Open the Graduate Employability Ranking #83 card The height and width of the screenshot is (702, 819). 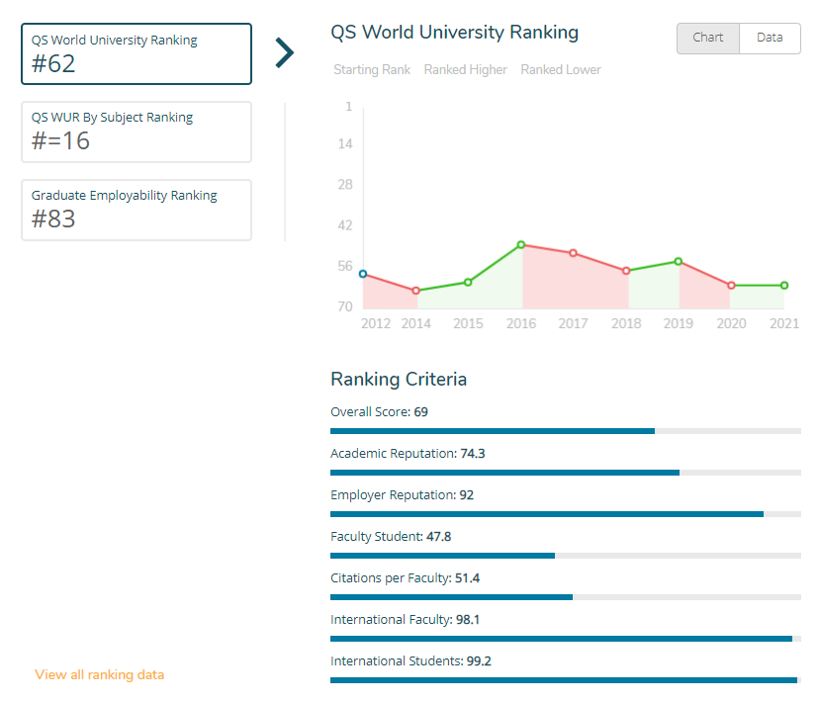[x=136, y=211]
